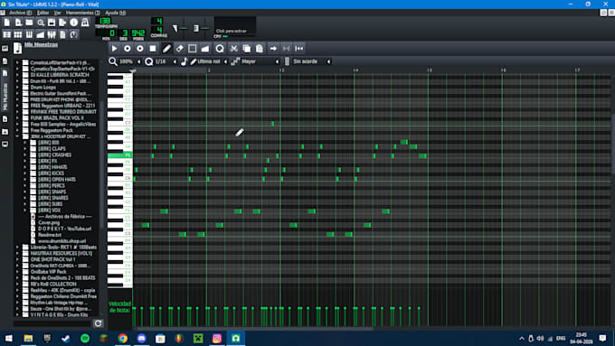This screenshot has width=615, height=346.
Task: Open Google Chrome from the taskbar
Action: pos(123,338)
